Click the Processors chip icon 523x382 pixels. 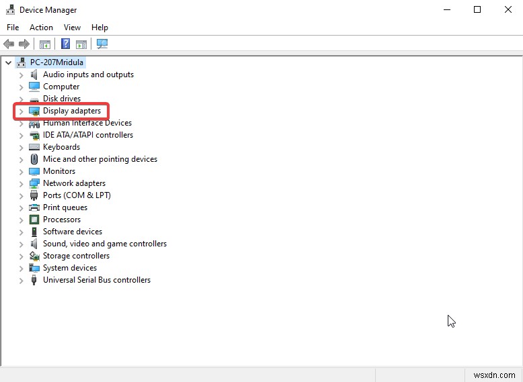(x=34, y=220)
